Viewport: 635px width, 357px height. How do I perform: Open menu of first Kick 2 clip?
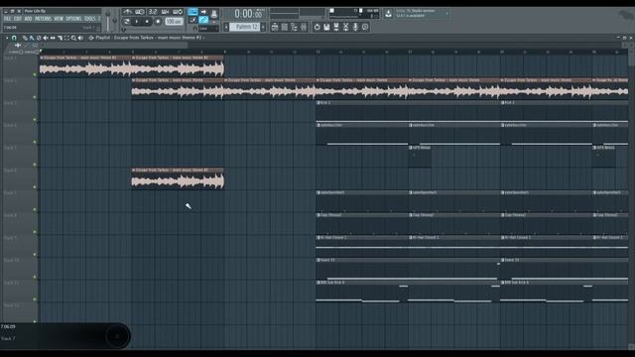(x=318, y=103)
